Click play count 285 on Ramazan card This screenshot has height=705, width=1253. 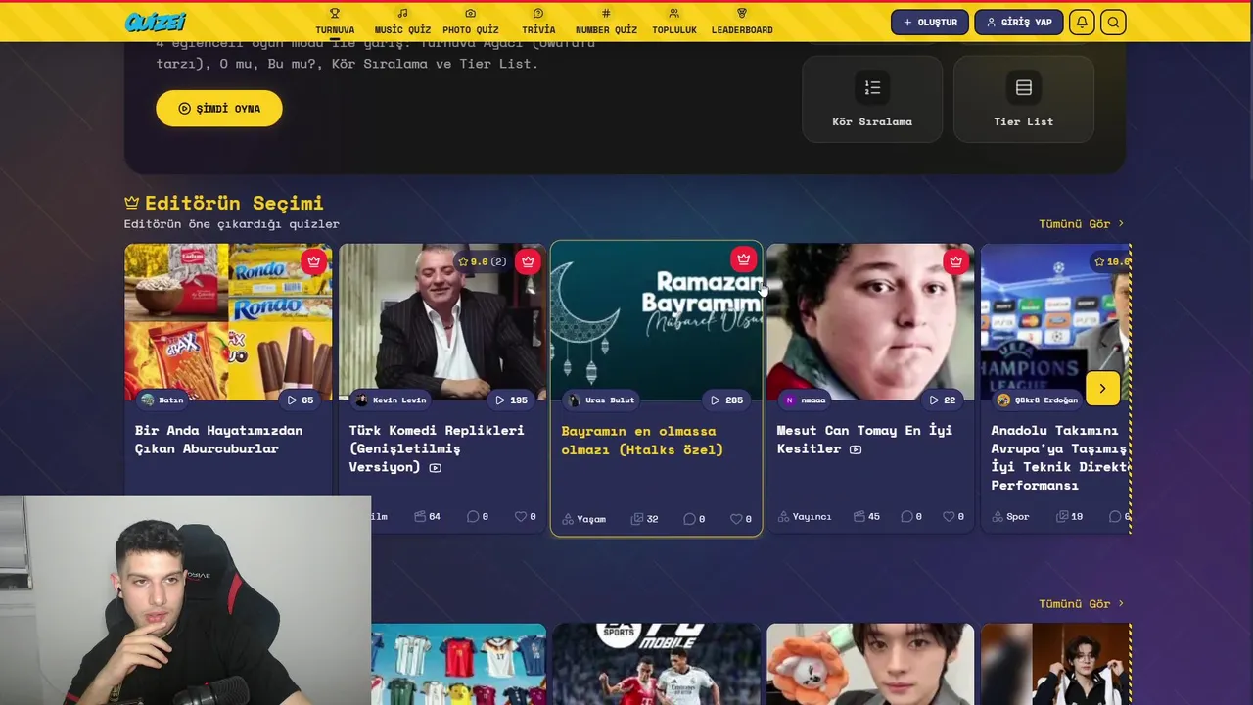click(x=726, y=399)
